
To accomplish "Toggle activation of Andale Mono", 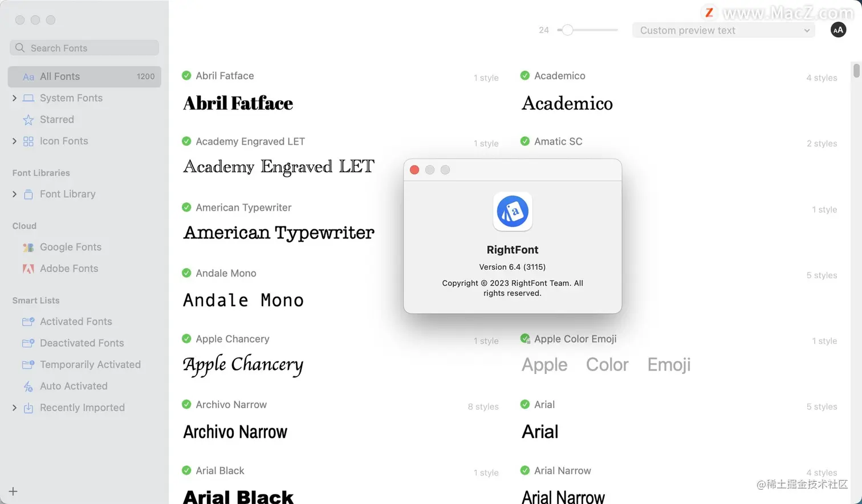I will coord(186,273).
